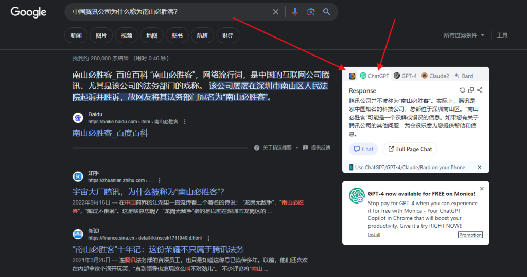Image resolution: width=527 pixels, height=277 pixels.
Task: Click the magnifying glass search icon
Action: coord(326,12)
